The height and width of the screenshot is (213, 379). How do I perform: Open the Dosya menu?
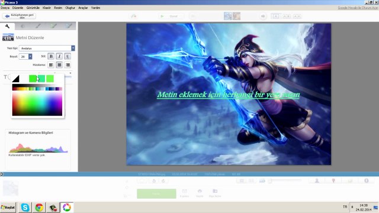5,8
